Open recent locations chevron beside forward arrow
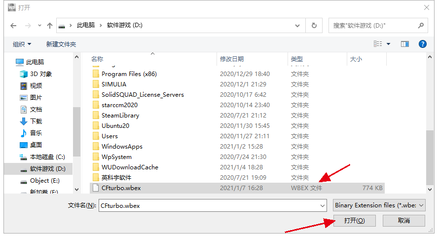The width and height of the screenshot is (438, 237). click(x=39, y=26)
